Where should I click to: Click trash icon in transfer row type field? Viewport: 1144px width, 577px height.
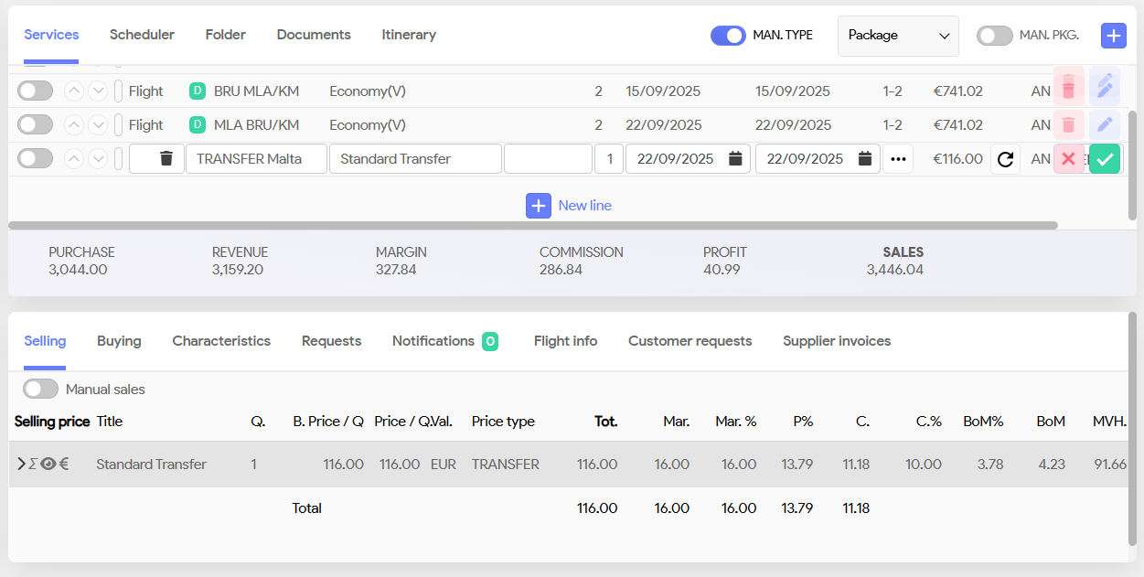pyautogui.click(x=166, y=159)
